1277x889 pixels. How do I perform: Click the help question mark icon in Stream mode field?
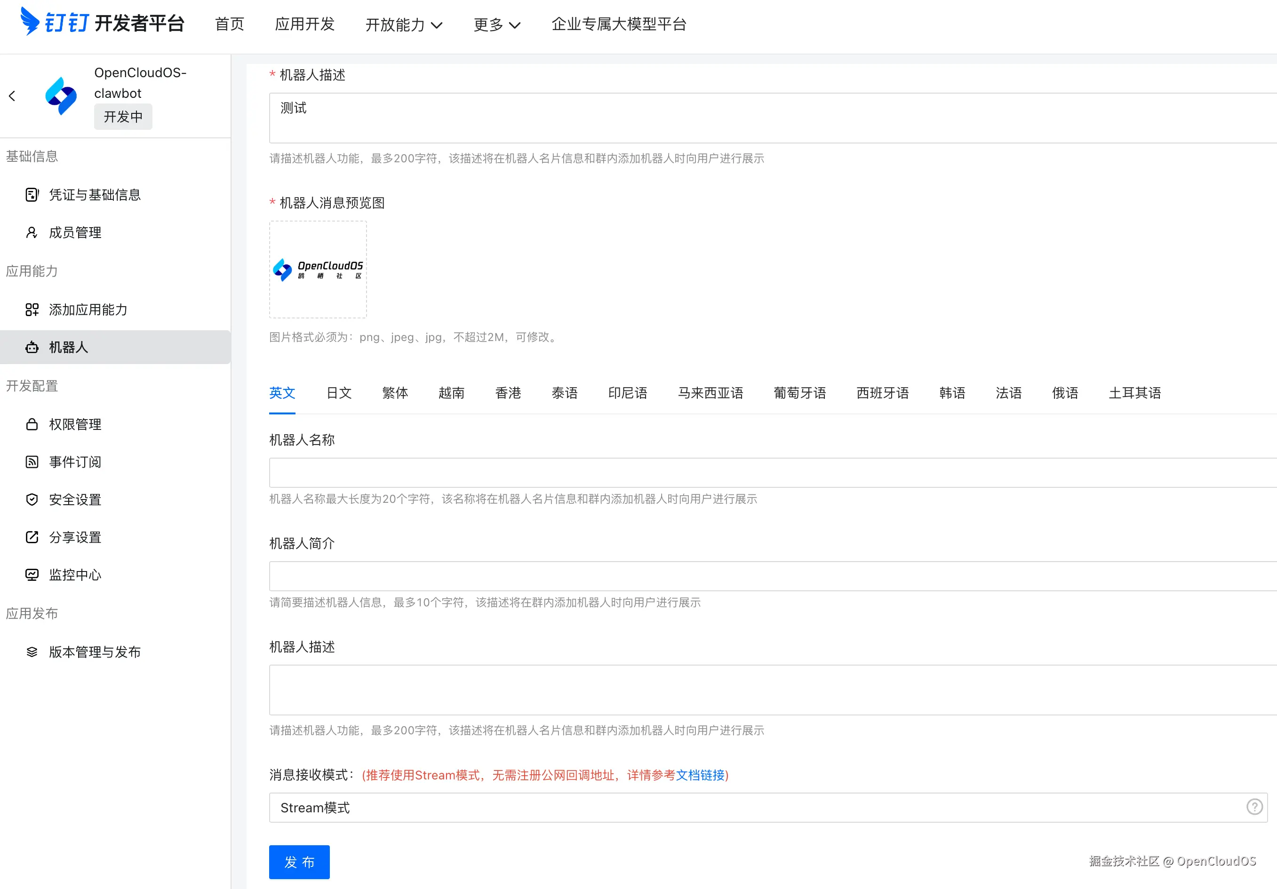1254,807
